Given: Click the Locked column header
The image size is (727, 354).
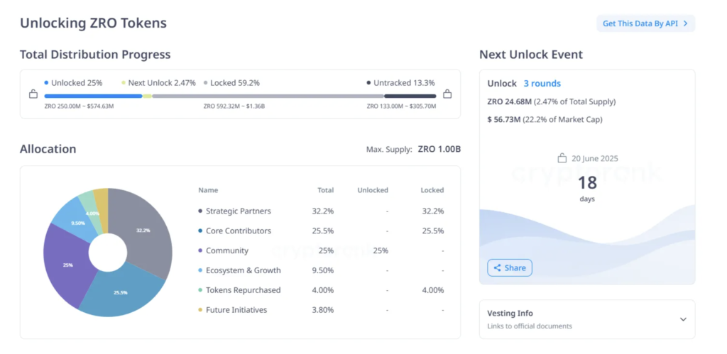Looking at the screenshot, I should [432, 190].
